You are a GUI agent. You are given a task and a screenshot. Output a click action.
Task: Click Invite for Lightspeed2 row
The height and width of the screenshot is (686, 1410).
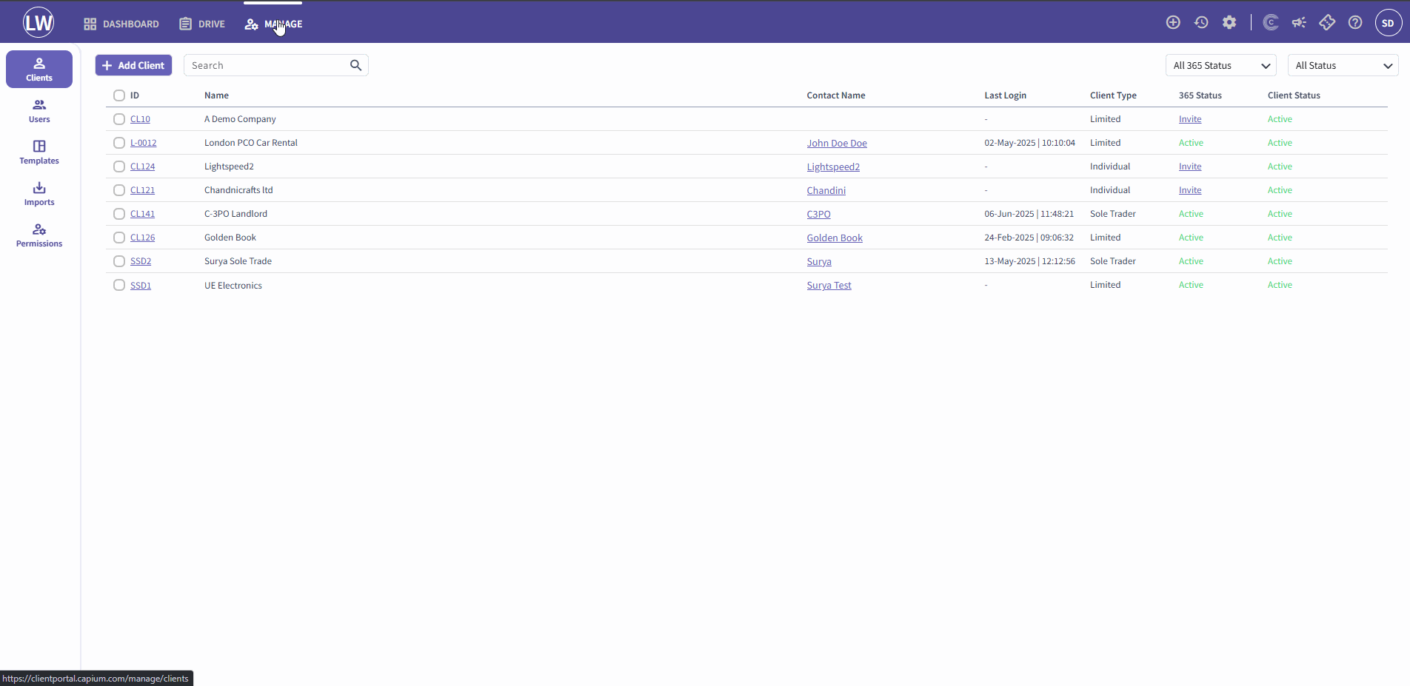click(1190, 167)
